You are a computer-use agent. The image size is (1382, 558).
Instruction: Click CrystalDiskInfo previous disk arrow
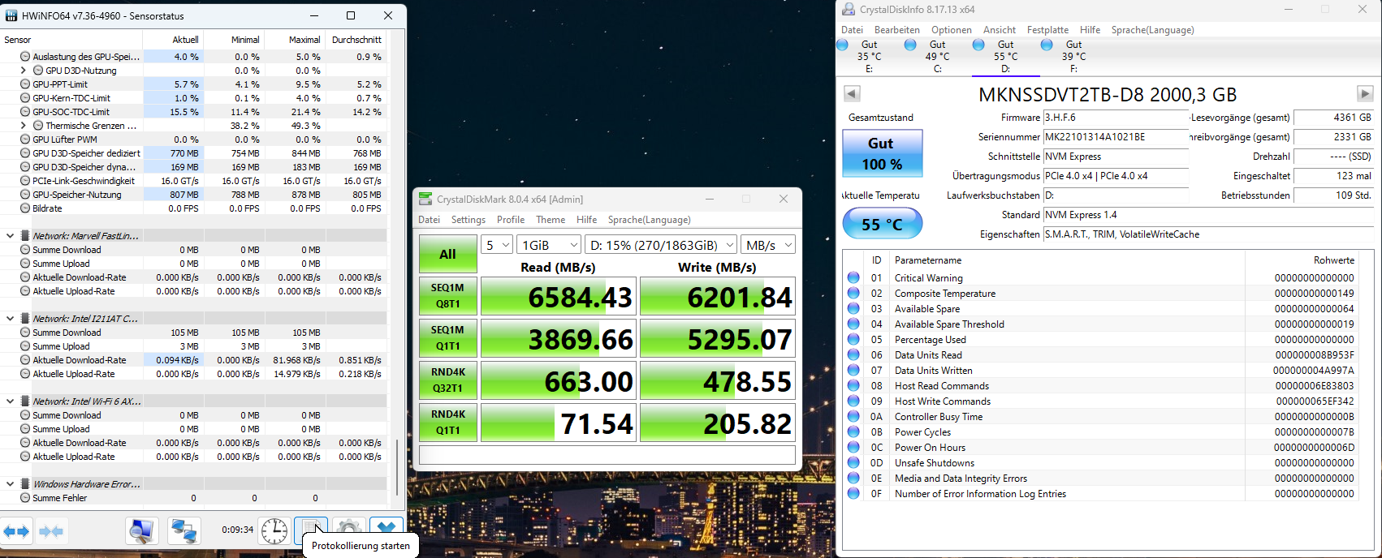click(x=852, y=93)
